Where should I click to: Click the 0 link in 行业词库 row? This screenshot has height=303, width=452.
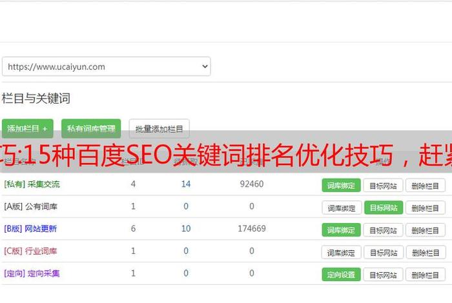(186, 251)
